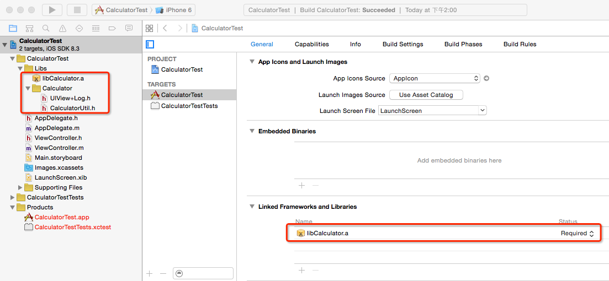Switch to the Info tab
This screenshot has height=281, width=609.
(356, 44)
